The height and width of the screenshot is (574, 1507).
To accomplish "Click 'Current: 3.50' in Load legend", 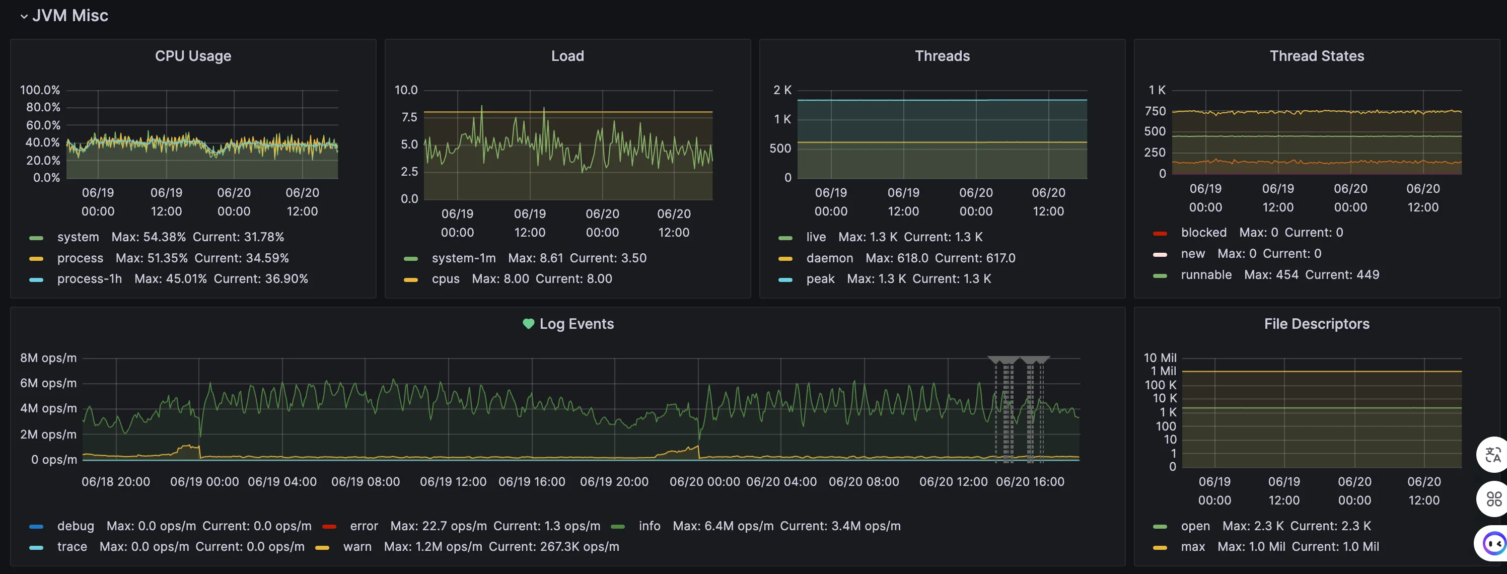I will (x=608, y=258).
